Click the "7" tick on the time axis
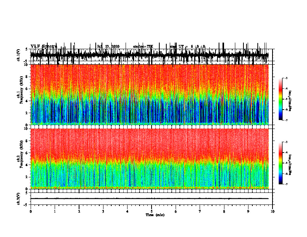Screen dimensions: 307x237 pos(200,211)
